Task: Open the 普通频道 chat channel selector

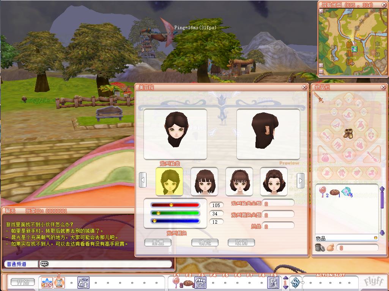Action: (x=21, y=264)
